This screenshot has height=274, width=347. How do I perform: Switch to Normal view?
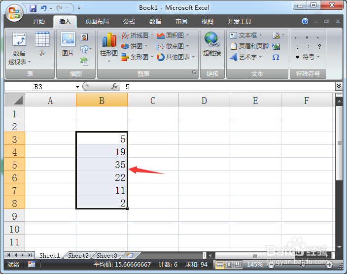220,265
